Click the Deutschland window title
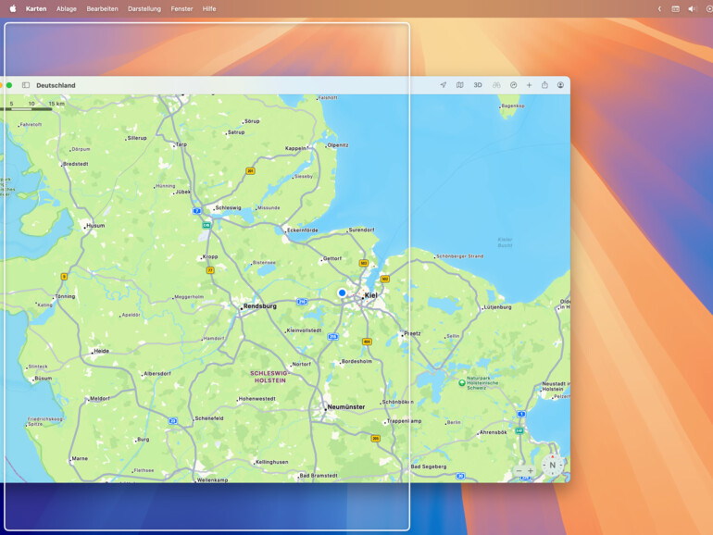The image size is (713, 535). coord(56,85)
